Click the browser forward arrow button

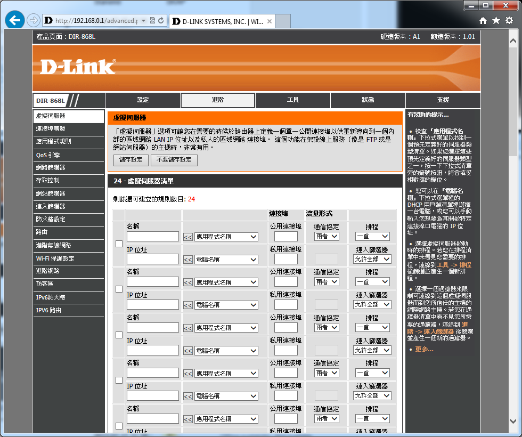[x=33, y=20]
